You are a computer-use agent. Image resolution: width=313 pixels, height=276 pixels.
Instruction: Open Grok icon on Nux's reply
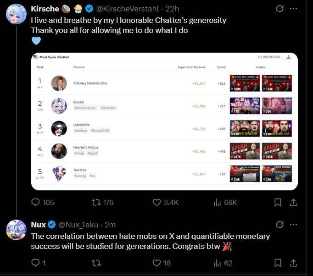pyautogui.click(x=279, y=225)
